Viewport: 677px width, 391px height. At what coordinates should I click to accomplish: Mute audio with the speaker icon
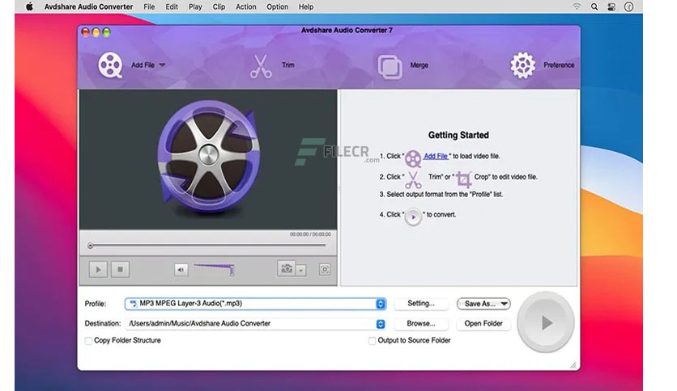tap(181, 270)
